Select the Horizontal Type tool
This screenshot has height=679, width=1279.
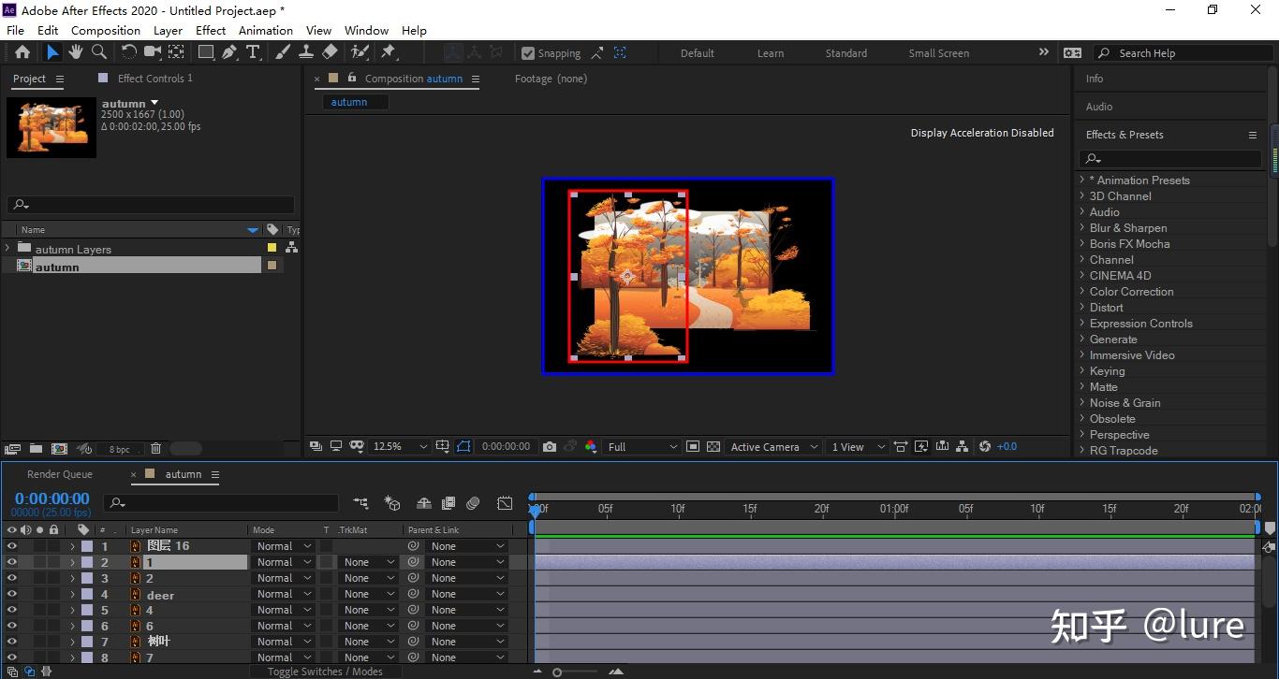pos(253,52)
